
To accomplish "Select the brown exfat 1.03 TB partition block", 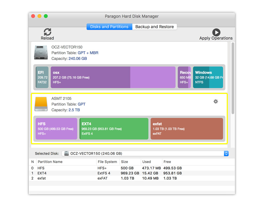I will pyautogui.click(x=187, y=129).
